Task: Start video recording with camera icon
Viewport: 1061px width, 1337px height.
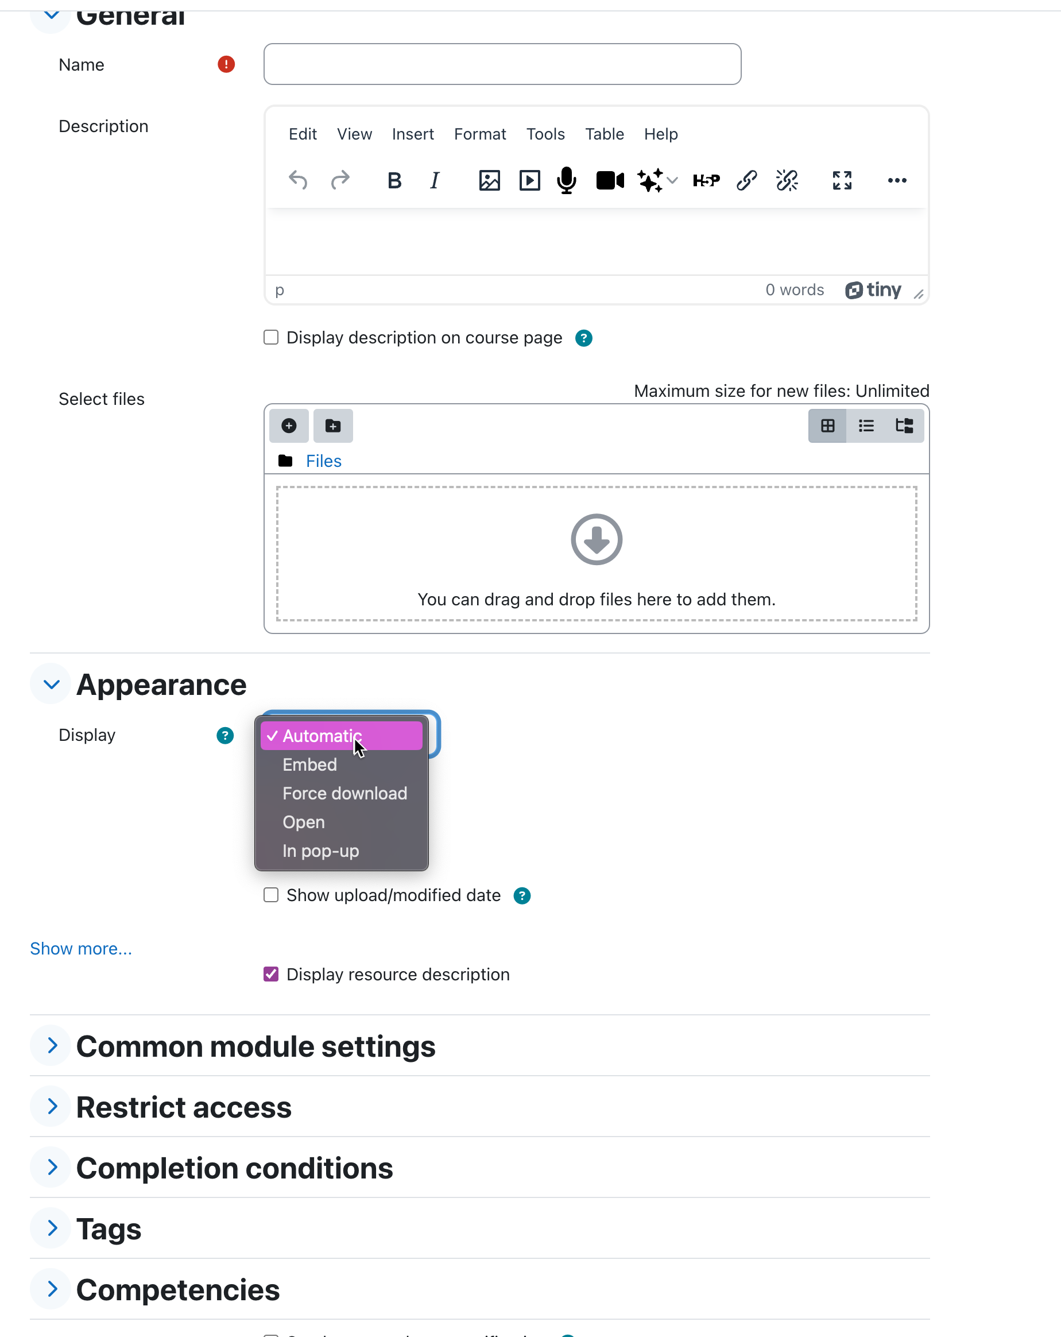Action: click(610, 180)
